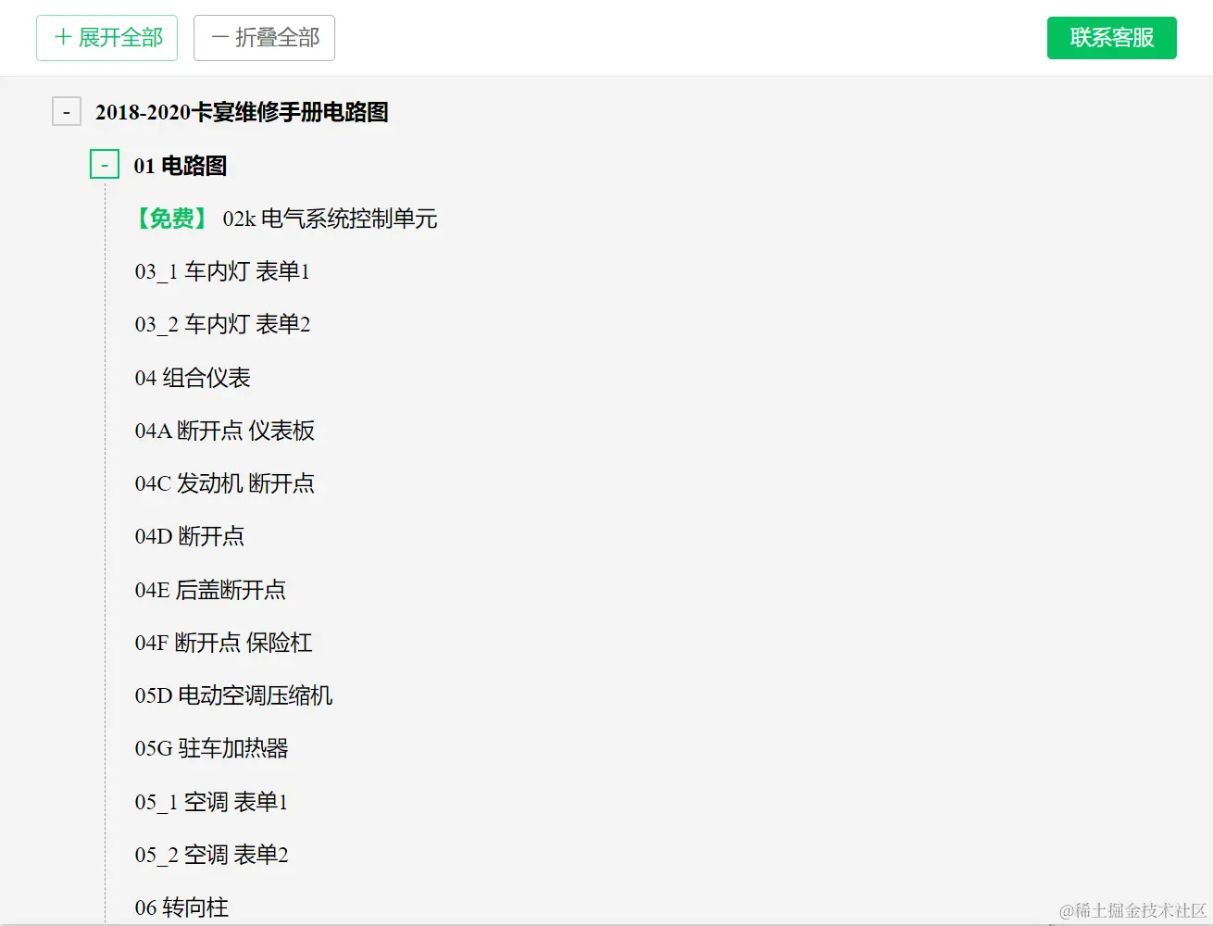Open 05G 驻车加热器 entry
The image size is (1213, 926).
[212, 748]
